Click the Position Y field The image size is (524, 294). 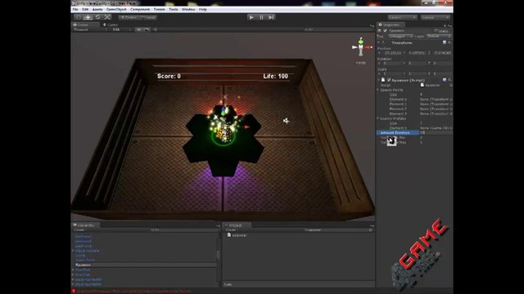[417, 52]
